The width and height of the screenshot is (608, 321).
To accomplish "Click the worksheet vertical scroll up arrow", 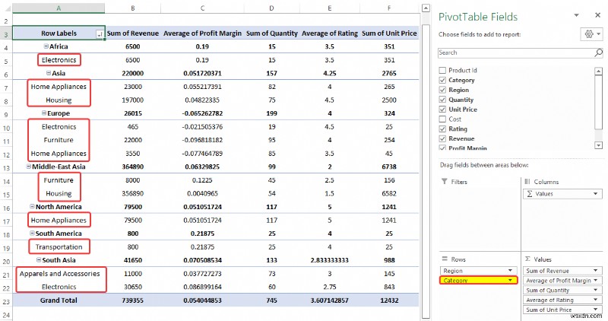I will 426,8.
